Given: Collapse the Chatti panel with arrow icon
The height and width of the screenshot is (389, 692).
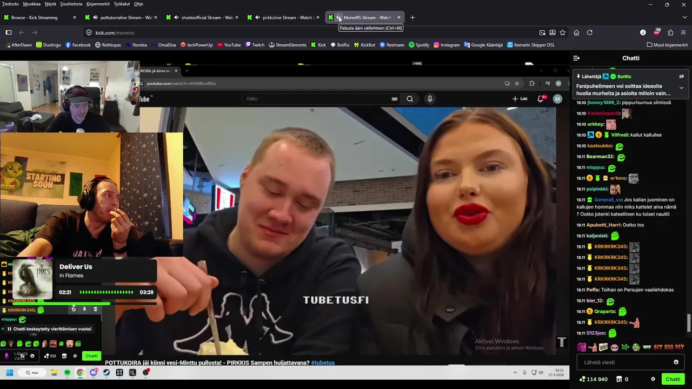Looking at the screenshot, I should (x=576, y=58).
